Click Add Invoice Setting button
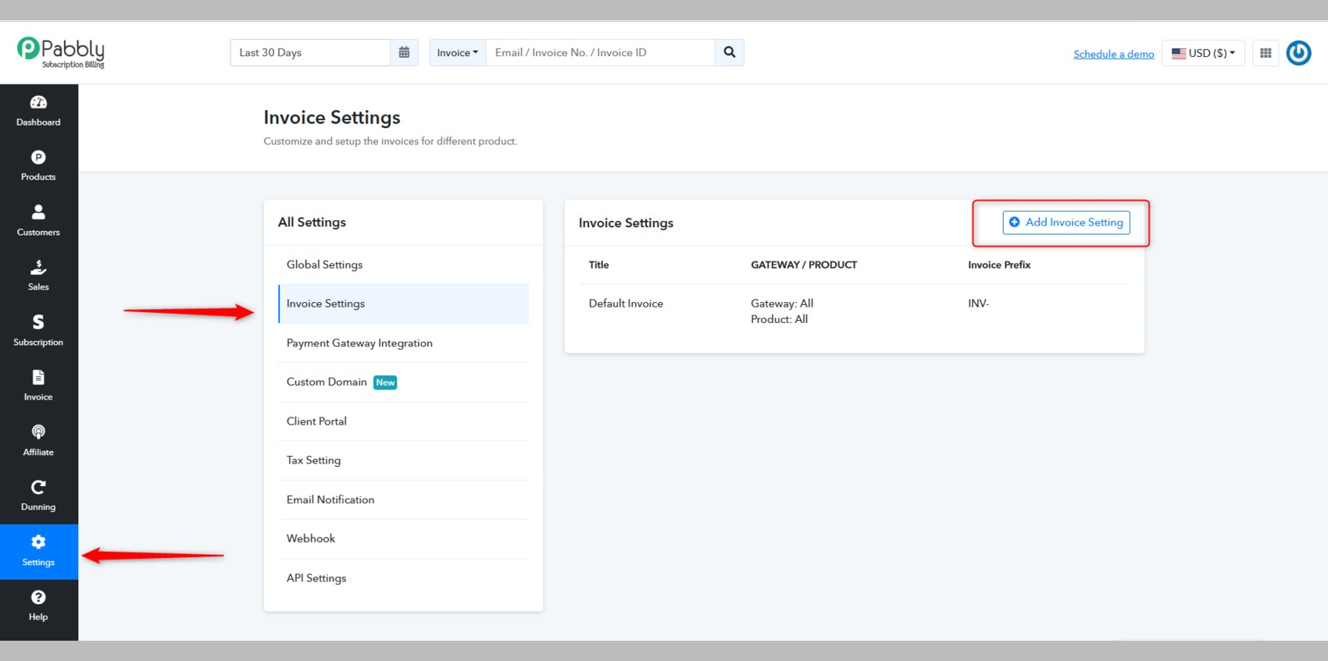This screenshot has width=1328, height=661. (1066, 222)
